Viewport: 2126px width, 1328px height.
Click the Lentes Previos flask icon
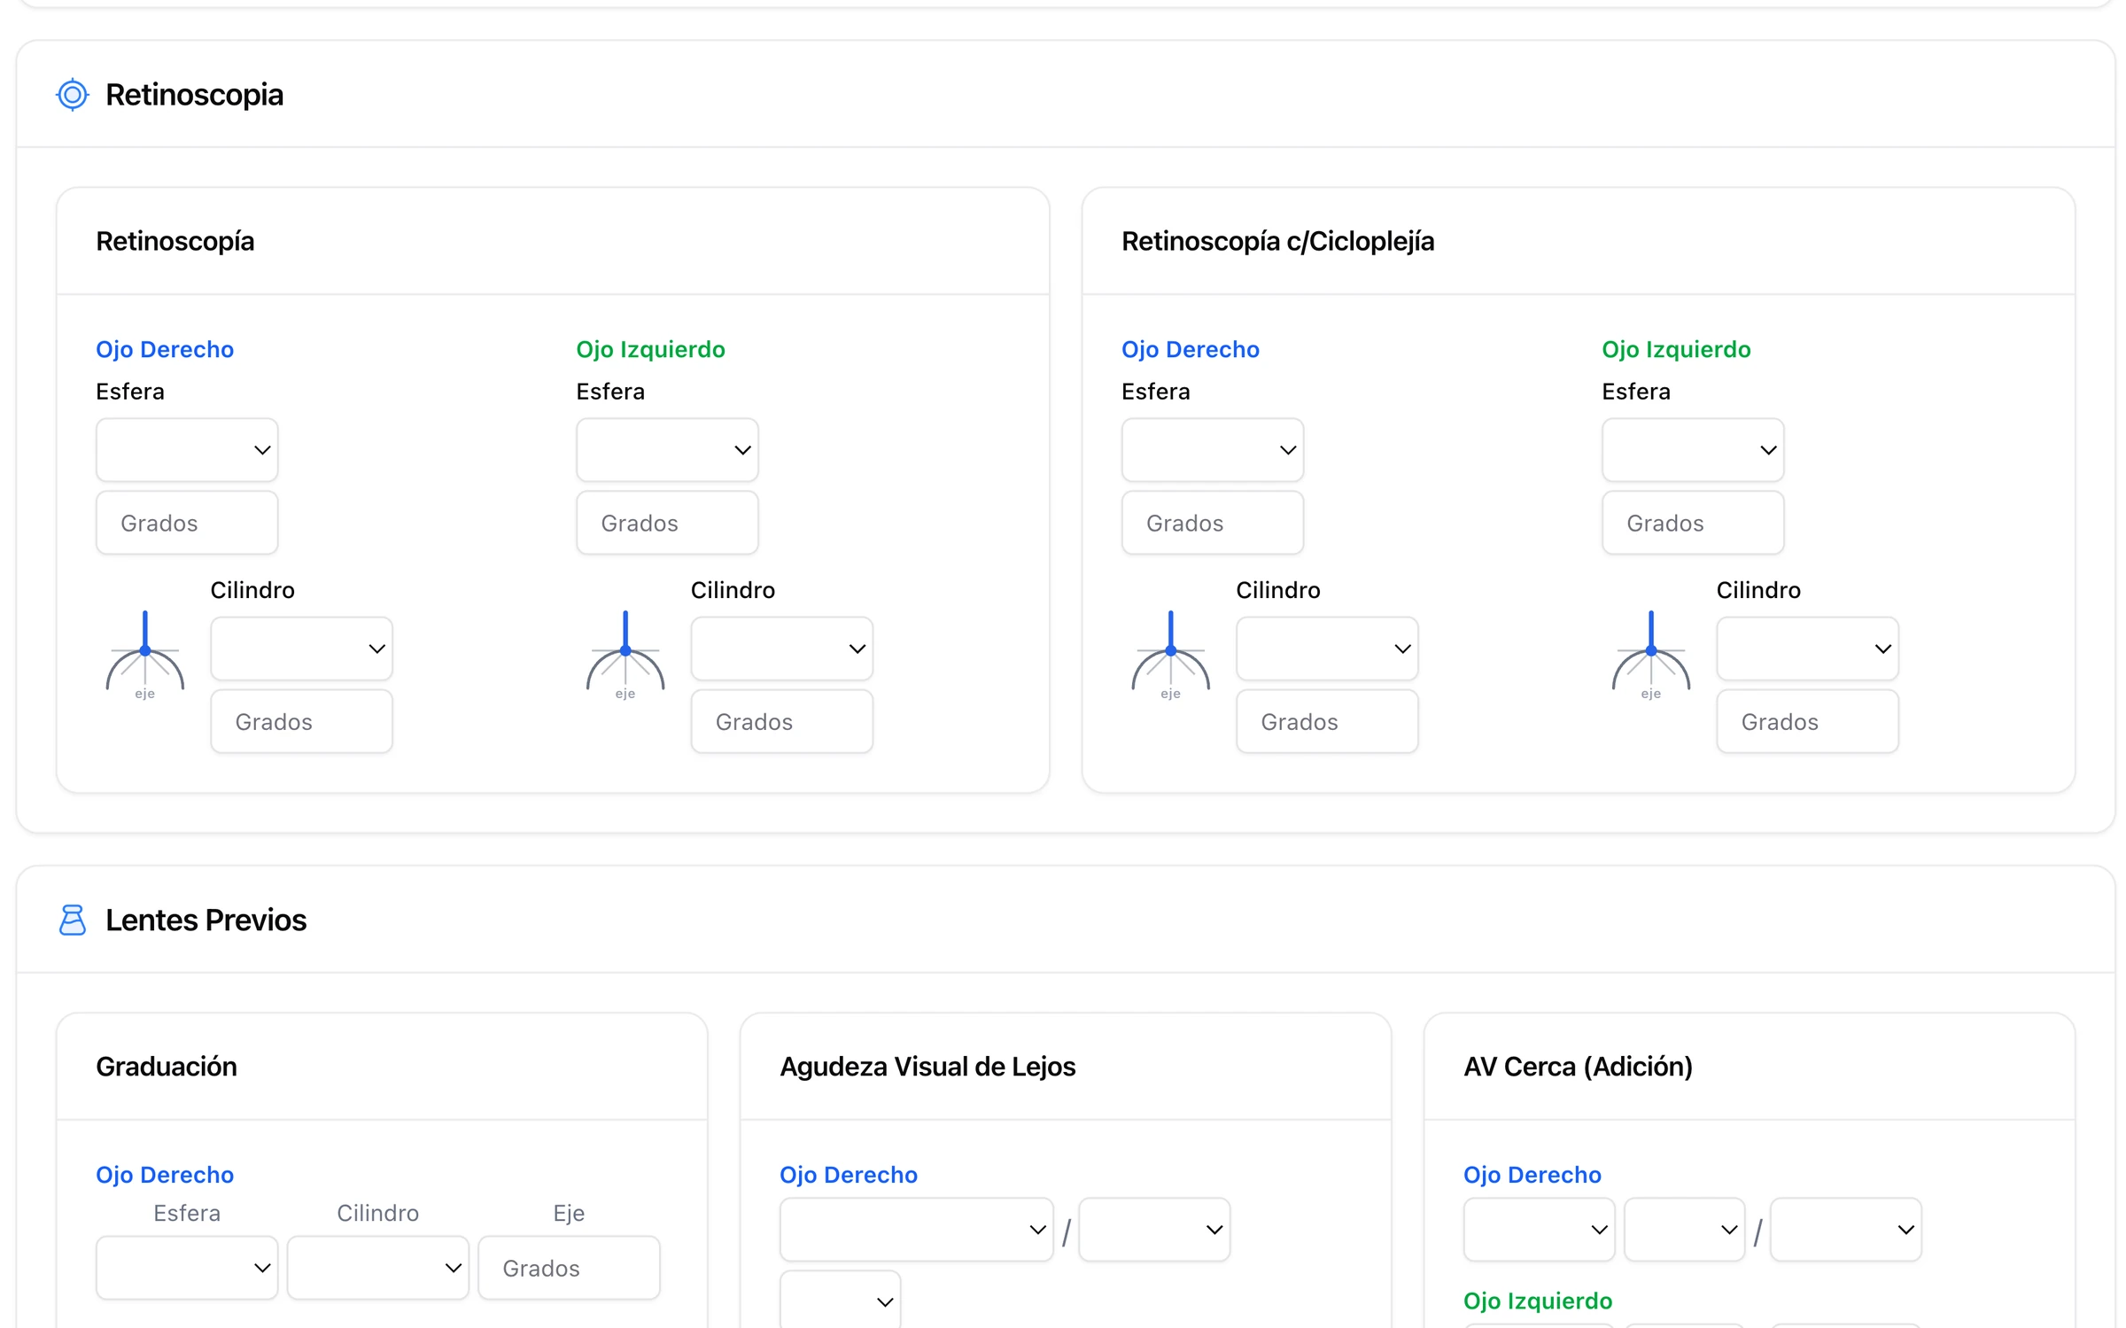(x=73, y=920)
